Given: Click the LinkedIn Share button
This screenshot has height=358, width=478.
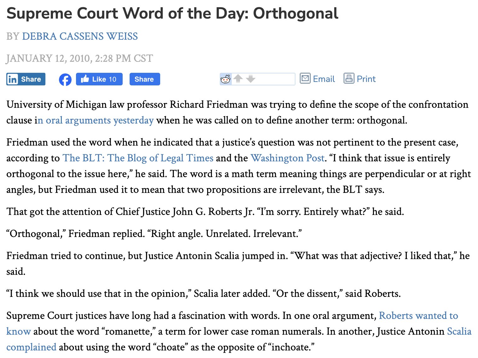Looking at the screenshot, I should 26,79.
